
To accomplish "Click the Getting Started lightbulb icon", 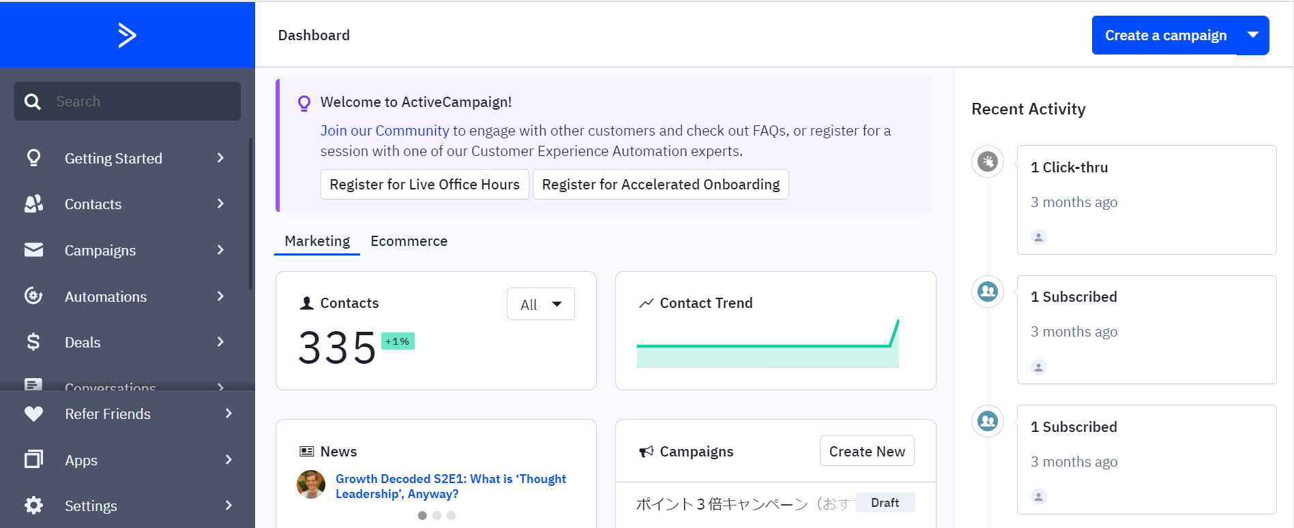I will (33, 158).
